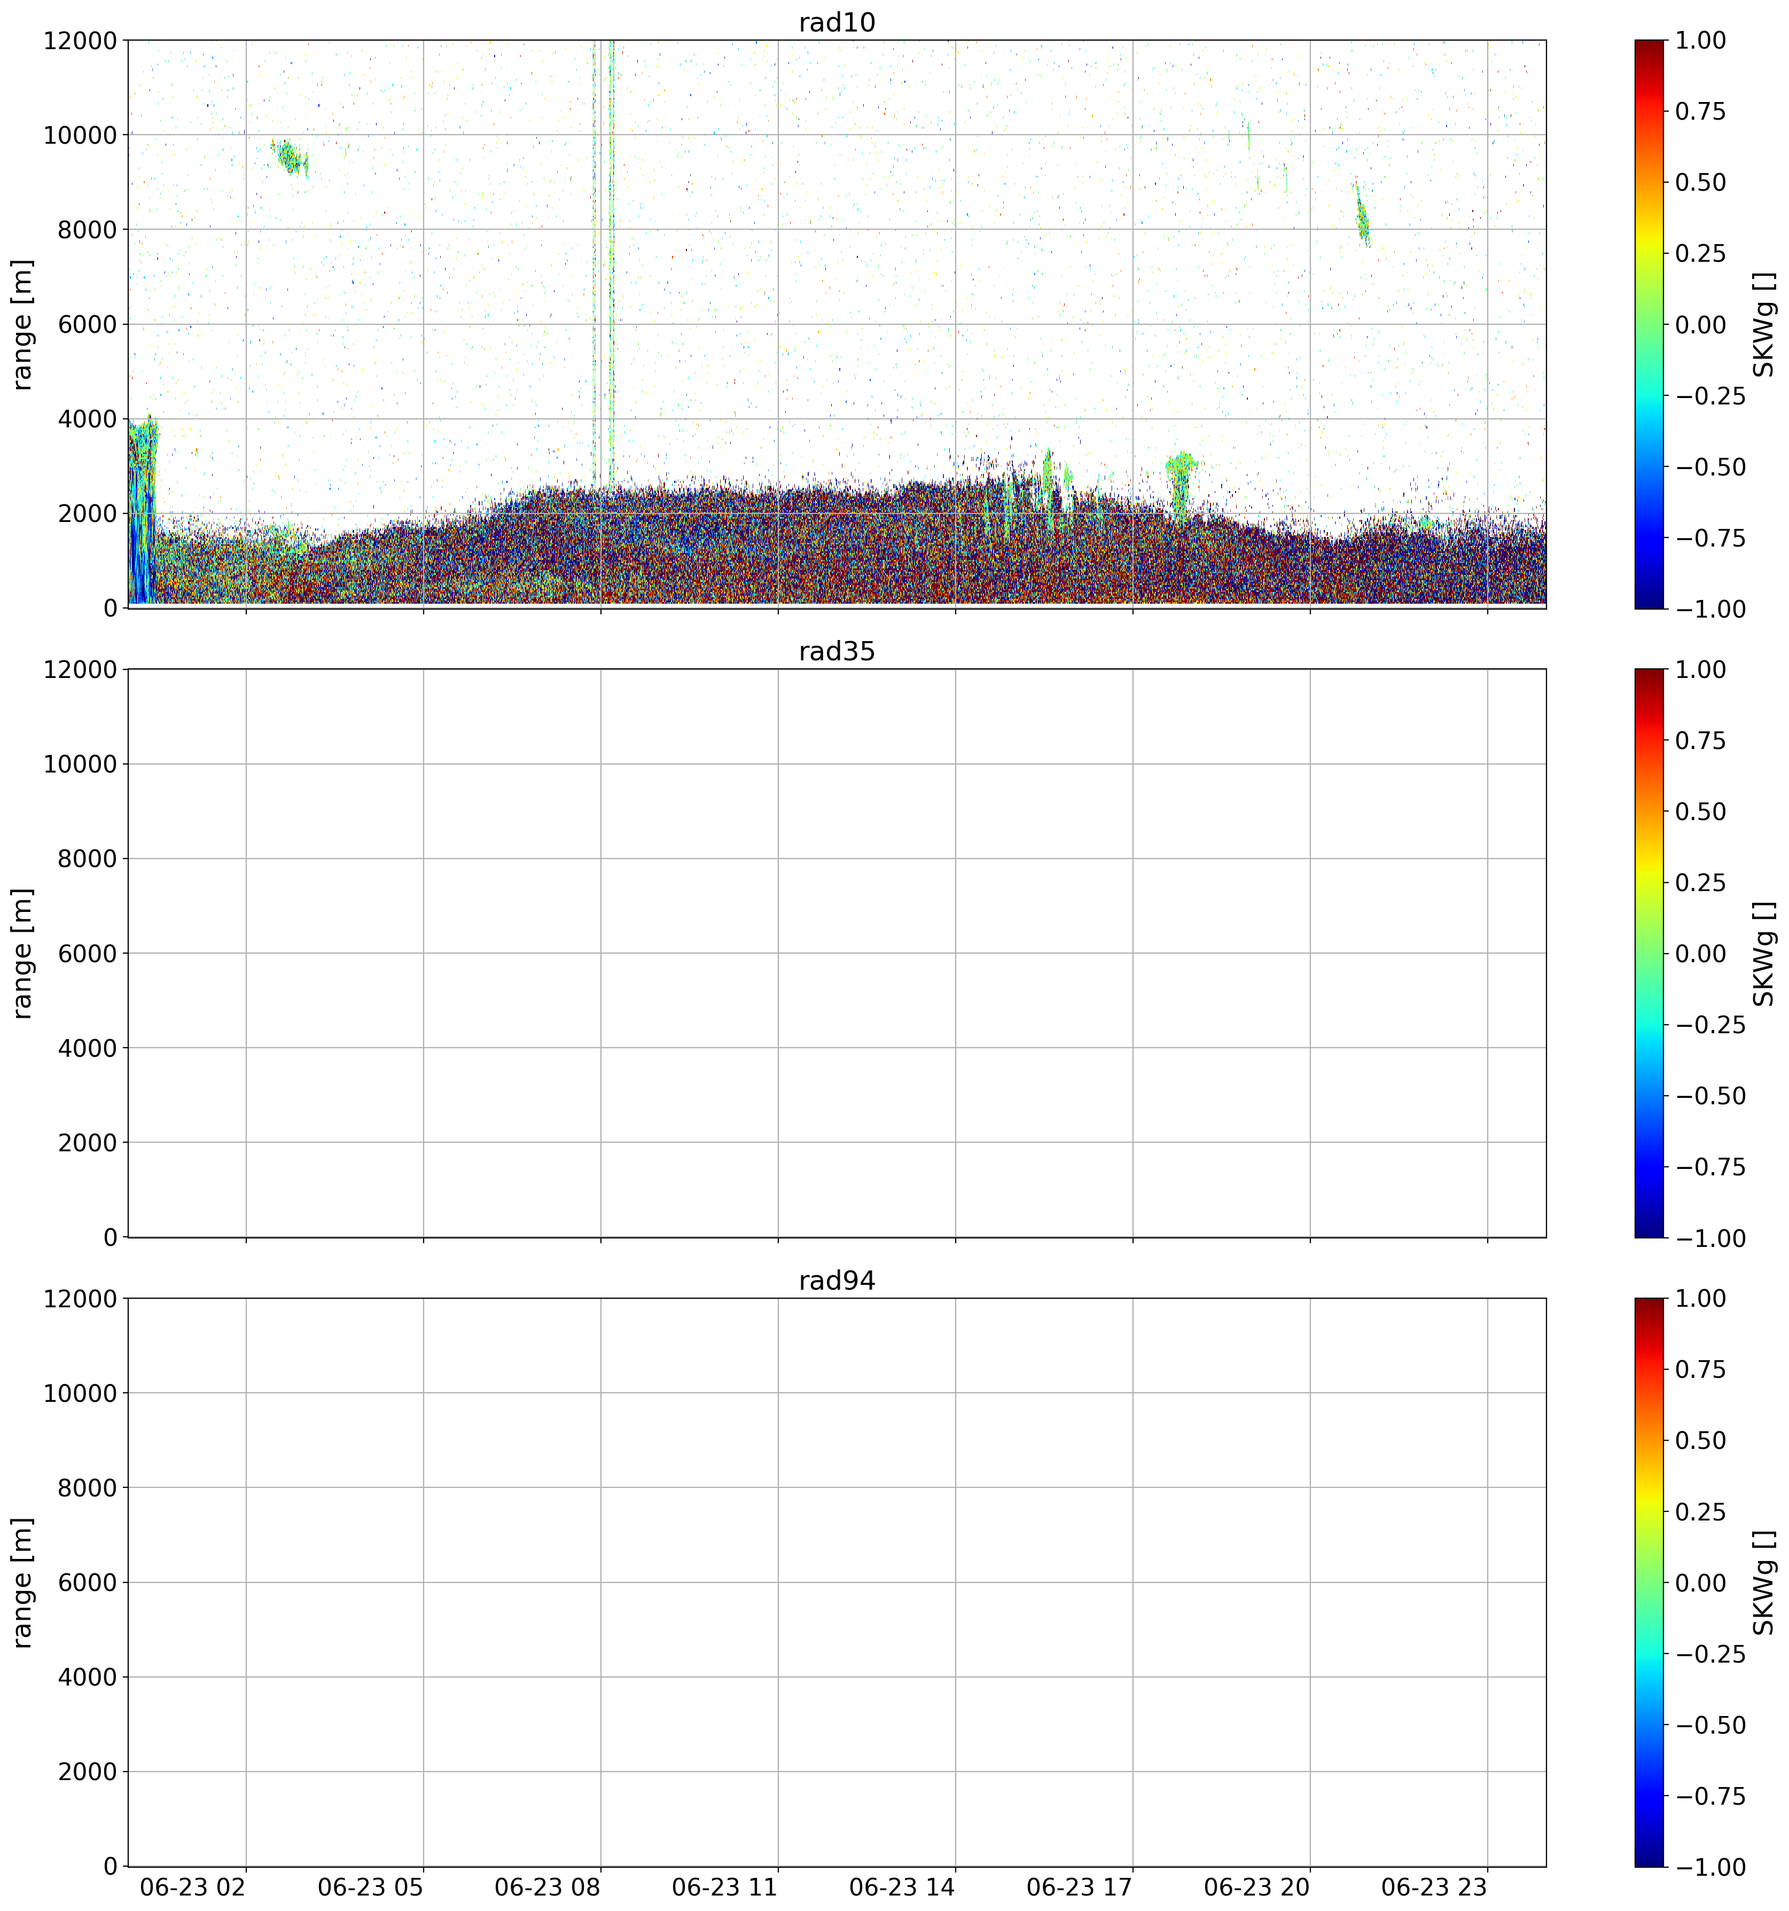
Task: Click the 0 y-tick label of rad35 panel
Action: [x=111, y=1238]
